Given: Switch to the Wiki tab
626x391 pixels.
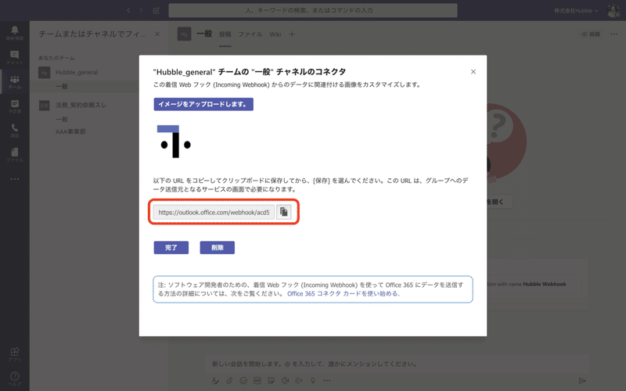Looking at the screenshot, I should 275,34.
